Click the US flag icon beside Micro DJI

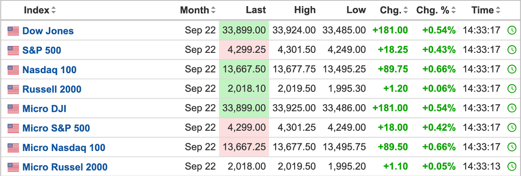13,108
